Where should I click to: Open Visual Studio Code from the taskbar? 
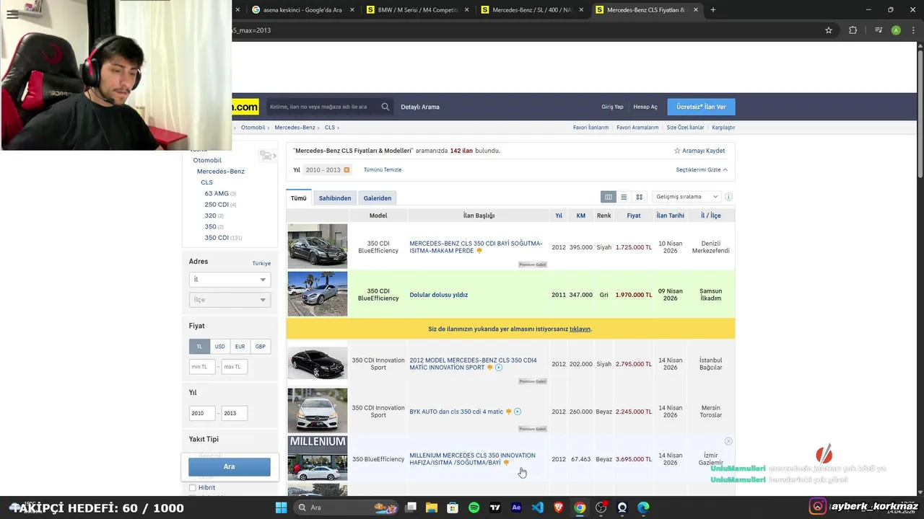(538, 507)
